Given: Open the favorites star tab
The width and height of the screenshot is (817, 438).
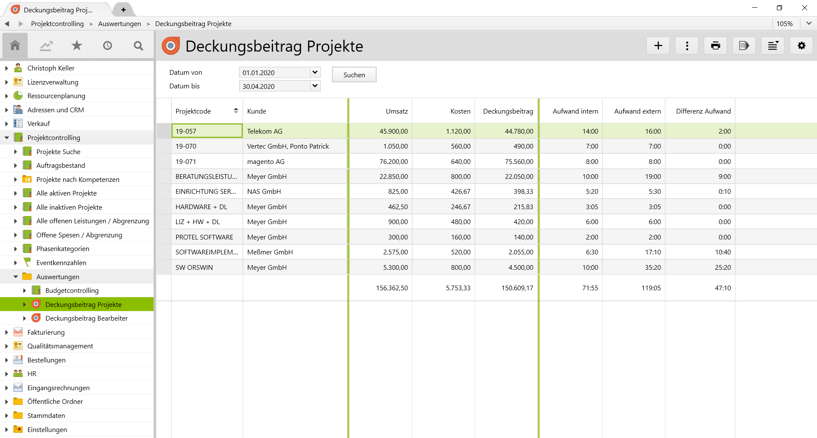Looking at the screenshot, I should coord(77,46).
